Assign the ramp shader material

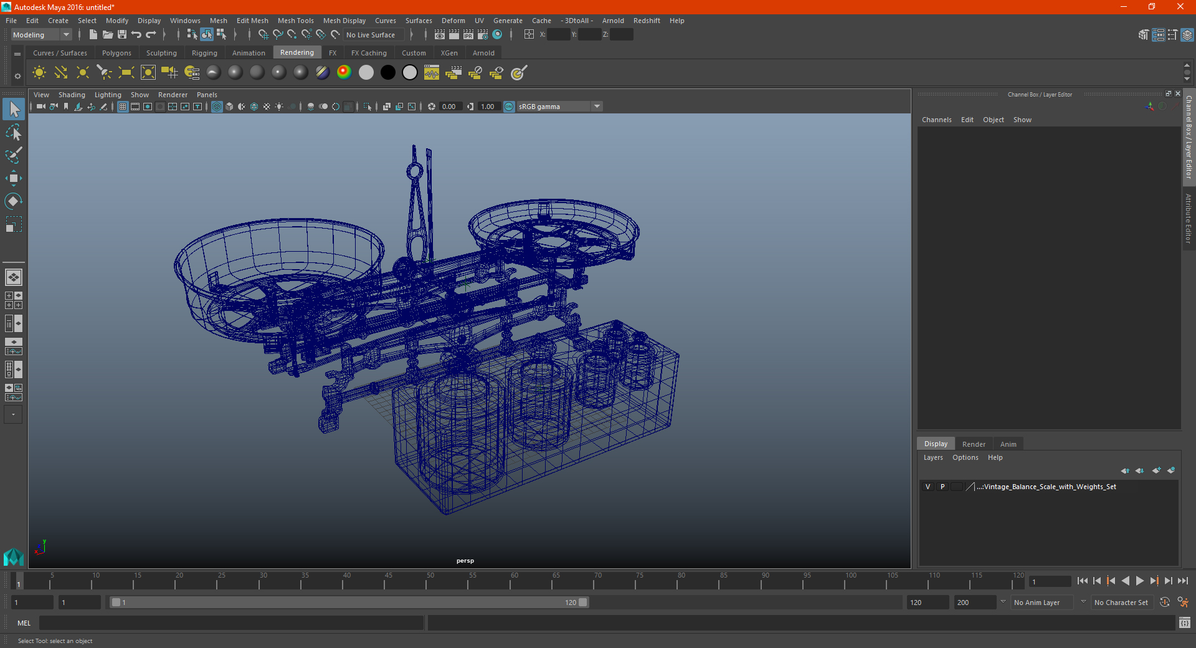tap(344, 73)
